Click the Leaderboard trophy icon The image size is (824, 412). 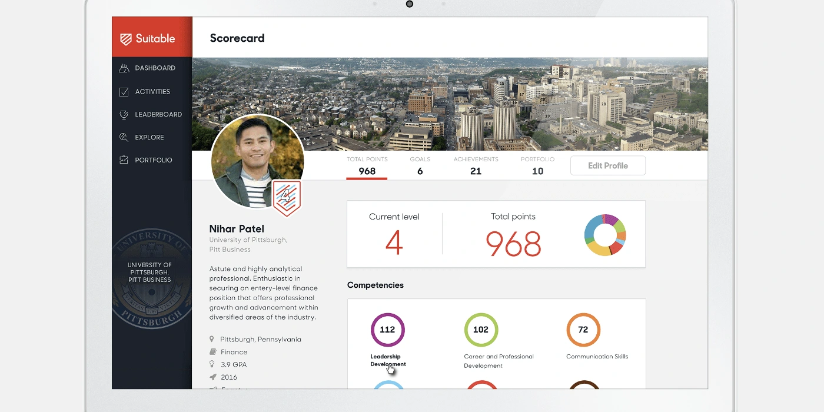[x=124, y=114]
